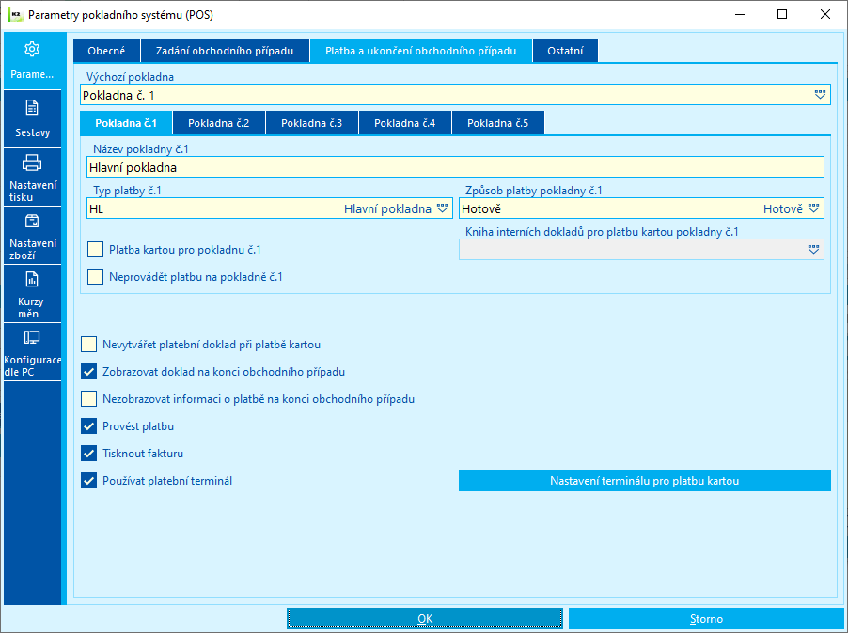Confirm settings with the OK button

tap(425, 618)
